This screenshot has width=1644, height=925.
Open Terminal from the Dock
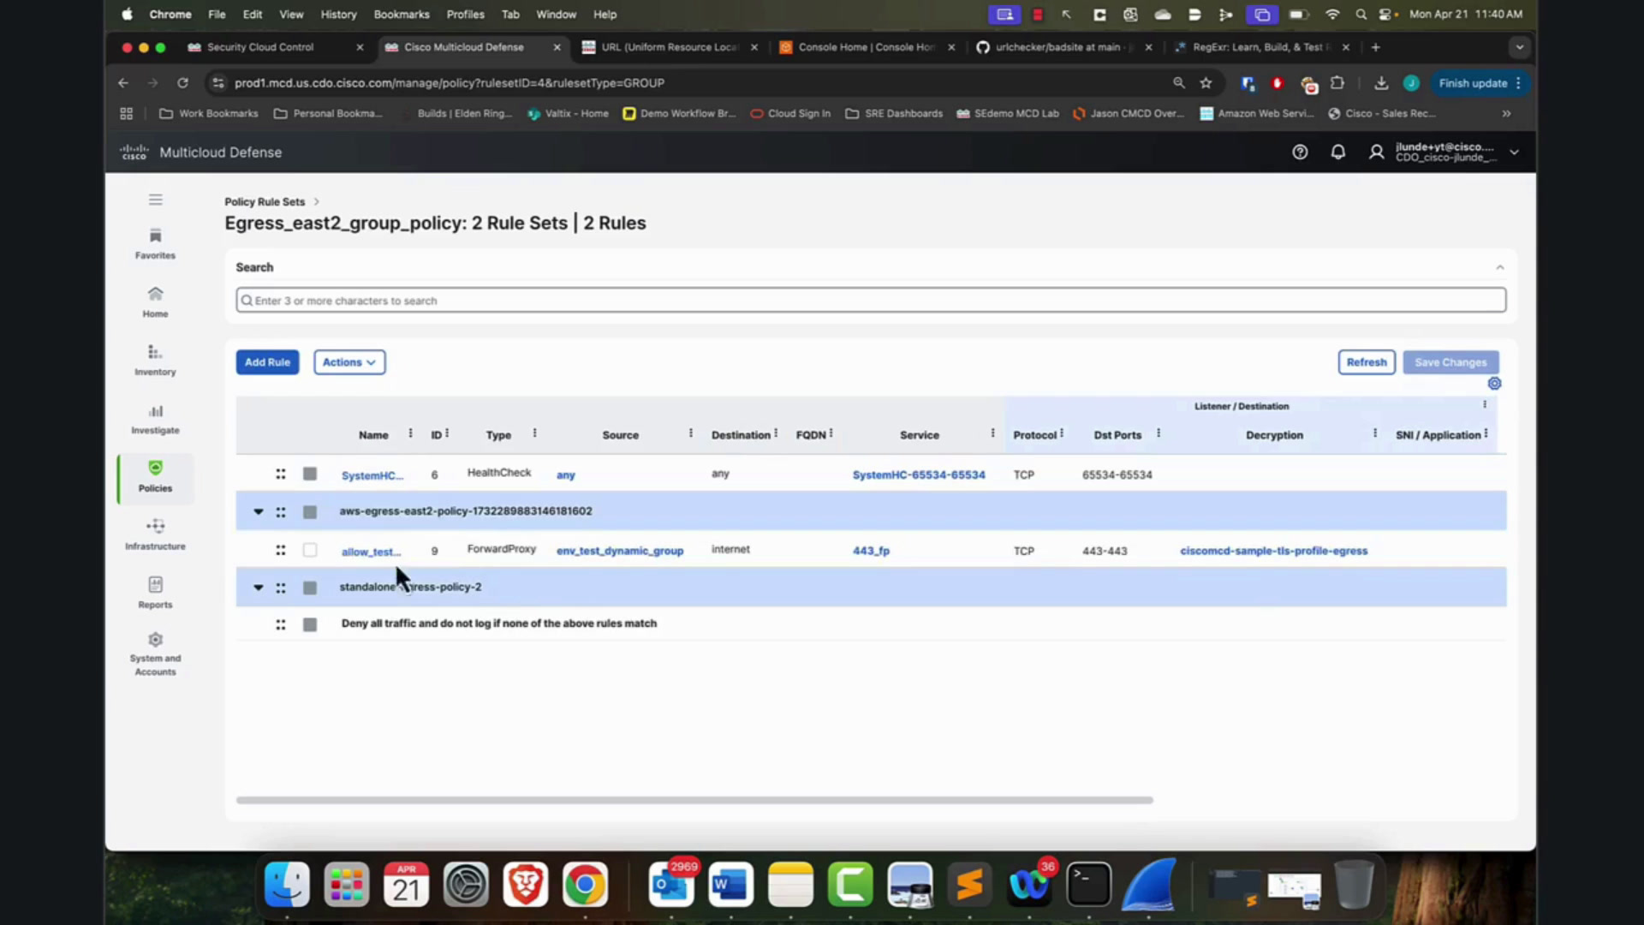click(1088, 885)
